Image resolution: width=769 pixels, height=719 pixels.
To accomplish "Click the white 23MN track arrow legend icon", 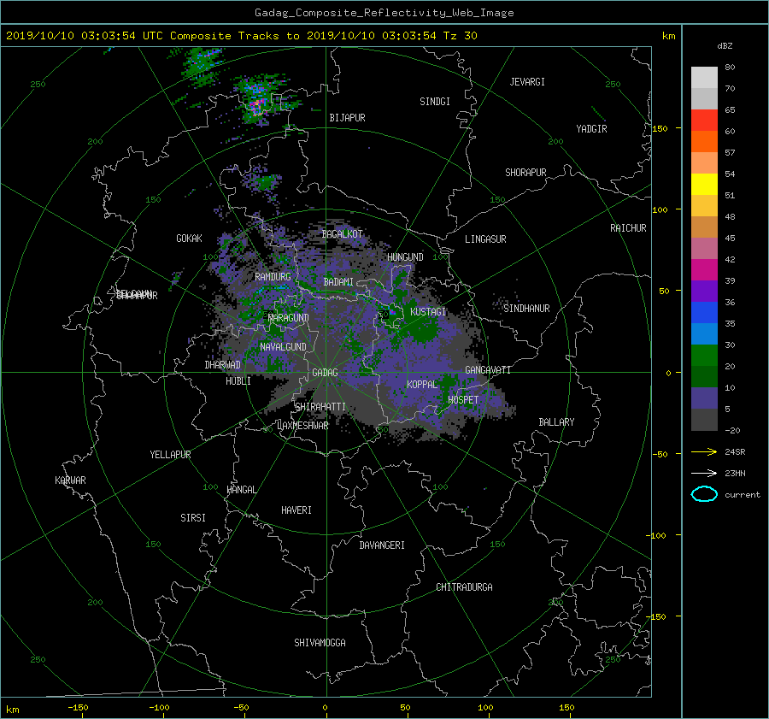I will click(x=704, y=473).
